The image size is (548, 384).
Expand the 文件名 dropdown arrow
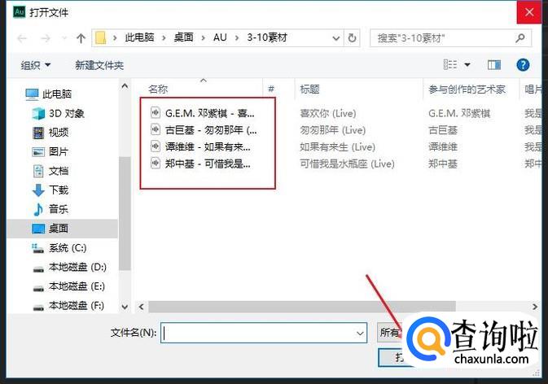(x=360, y=334)
